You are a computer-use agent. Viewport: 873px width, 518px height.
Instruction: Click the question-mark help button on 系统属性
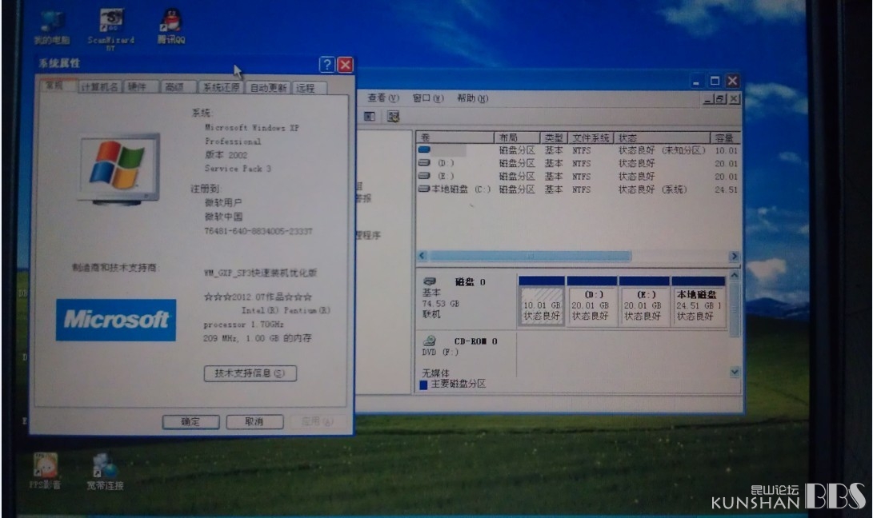[x=326, y=65]
